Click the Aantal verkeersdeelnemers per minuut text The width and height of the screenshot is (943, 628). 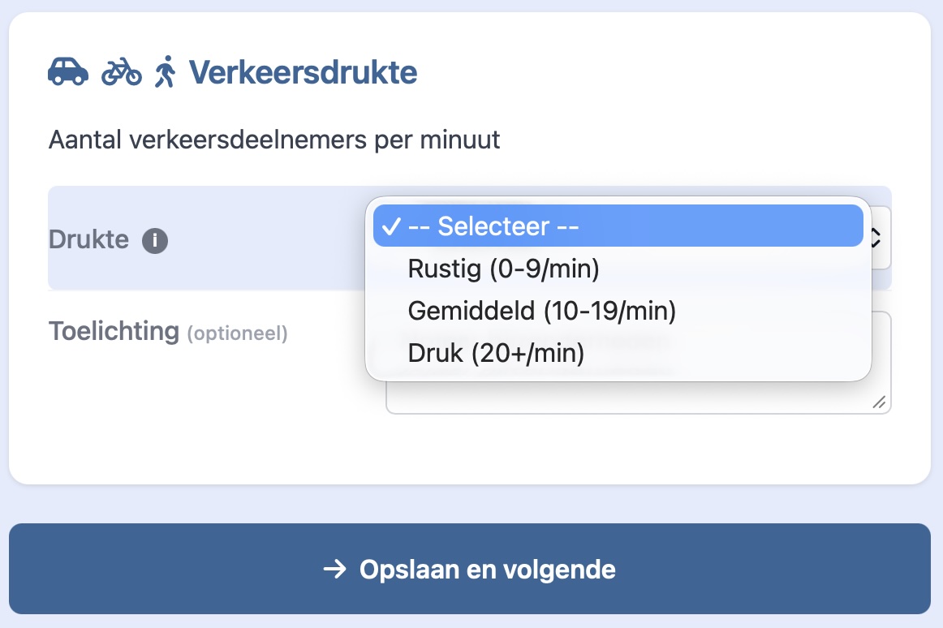coord(276,140)
